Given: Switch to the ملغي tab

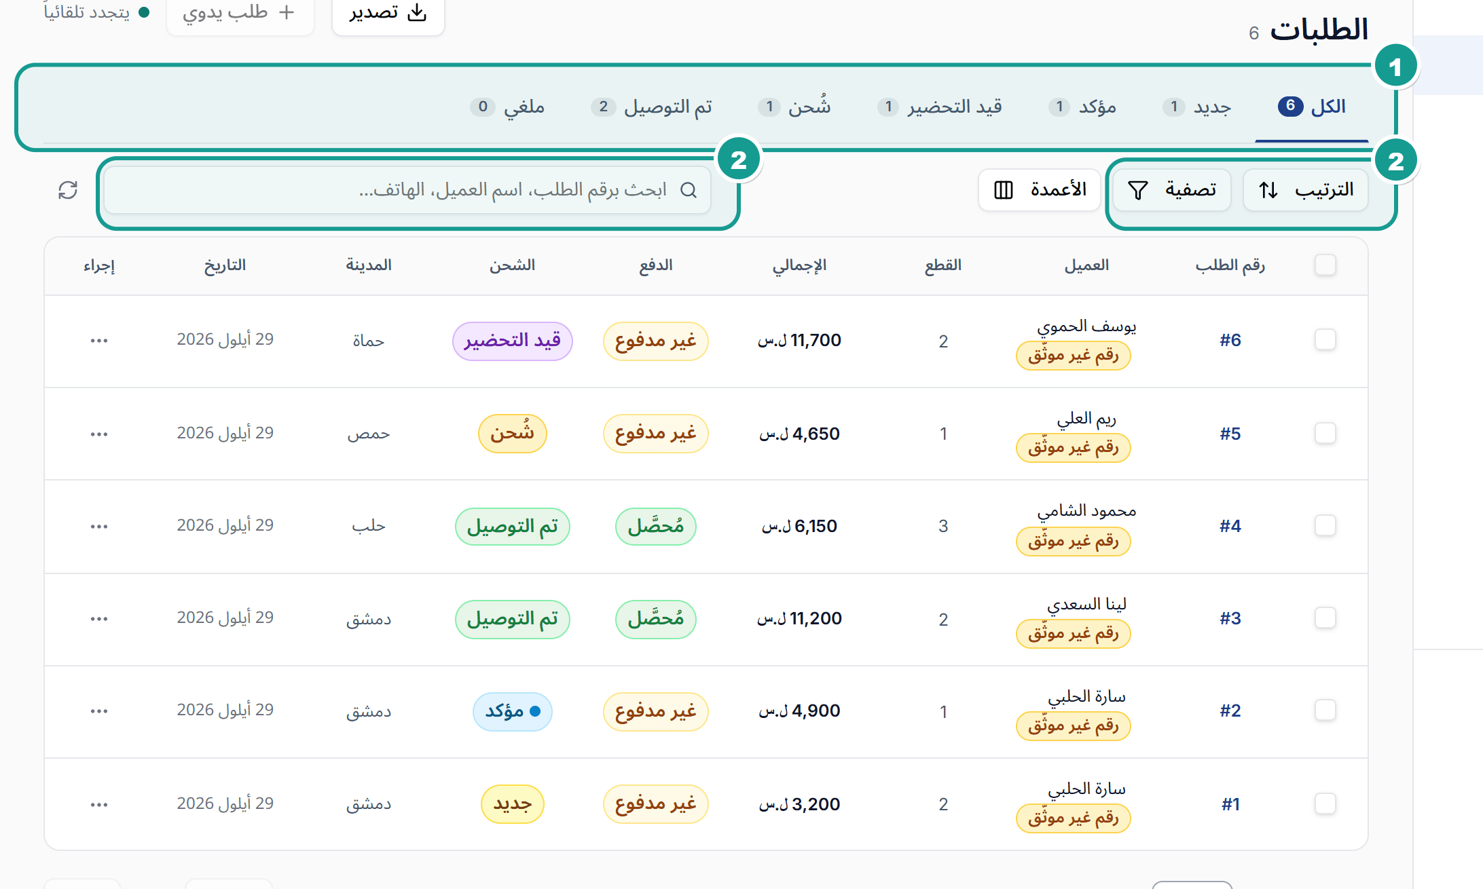Looking at the screenshot, I should click(507, 107).
